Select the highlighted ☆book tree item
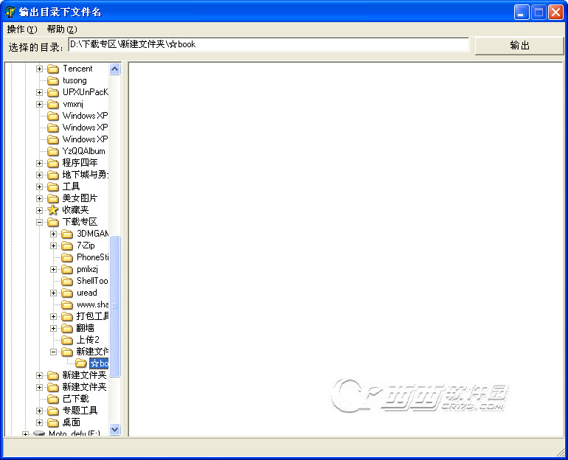Image resolution: width=568 pixels, height=460 pixels. tap(99, 363)
